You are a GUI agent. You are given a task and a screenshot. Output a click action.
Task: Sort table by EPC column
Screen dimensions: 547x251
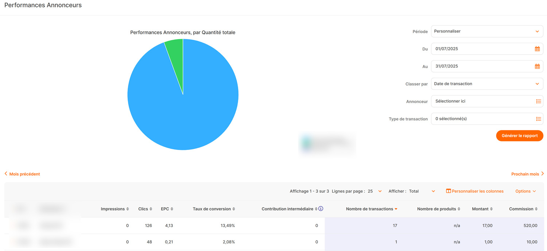coord(172,209)
